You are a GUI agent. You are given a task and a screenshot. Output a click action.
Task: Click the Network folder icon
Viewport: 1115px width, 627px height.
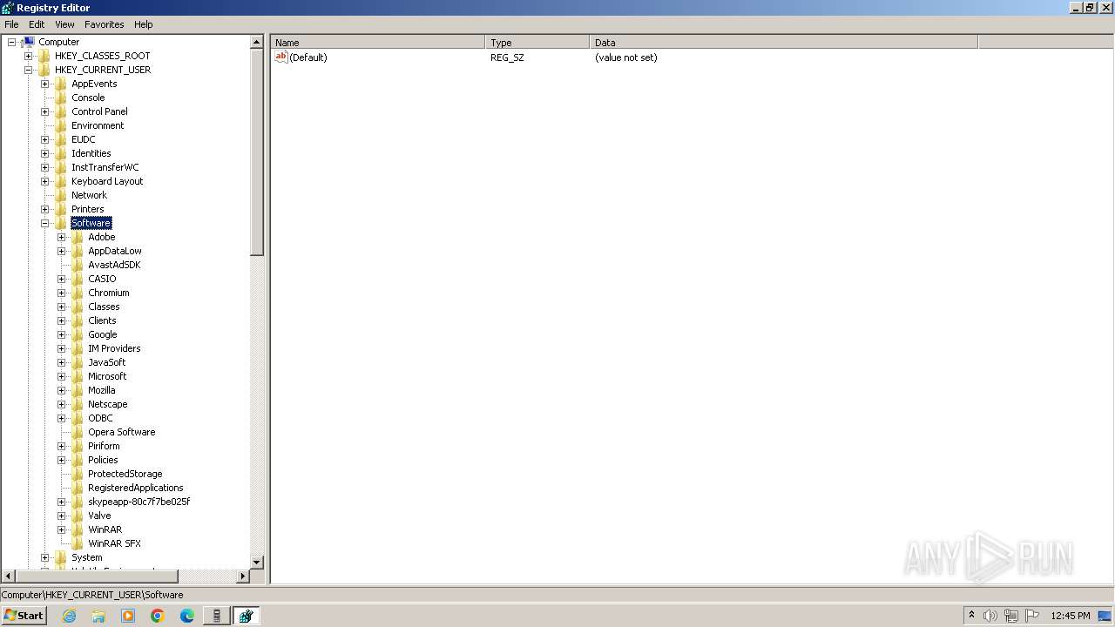pos(61,195)
